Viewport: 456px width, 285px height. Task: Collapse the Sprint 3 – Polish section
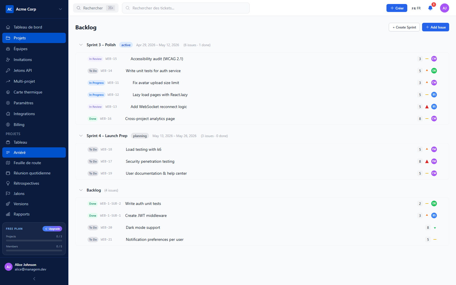tap(81, 45)
